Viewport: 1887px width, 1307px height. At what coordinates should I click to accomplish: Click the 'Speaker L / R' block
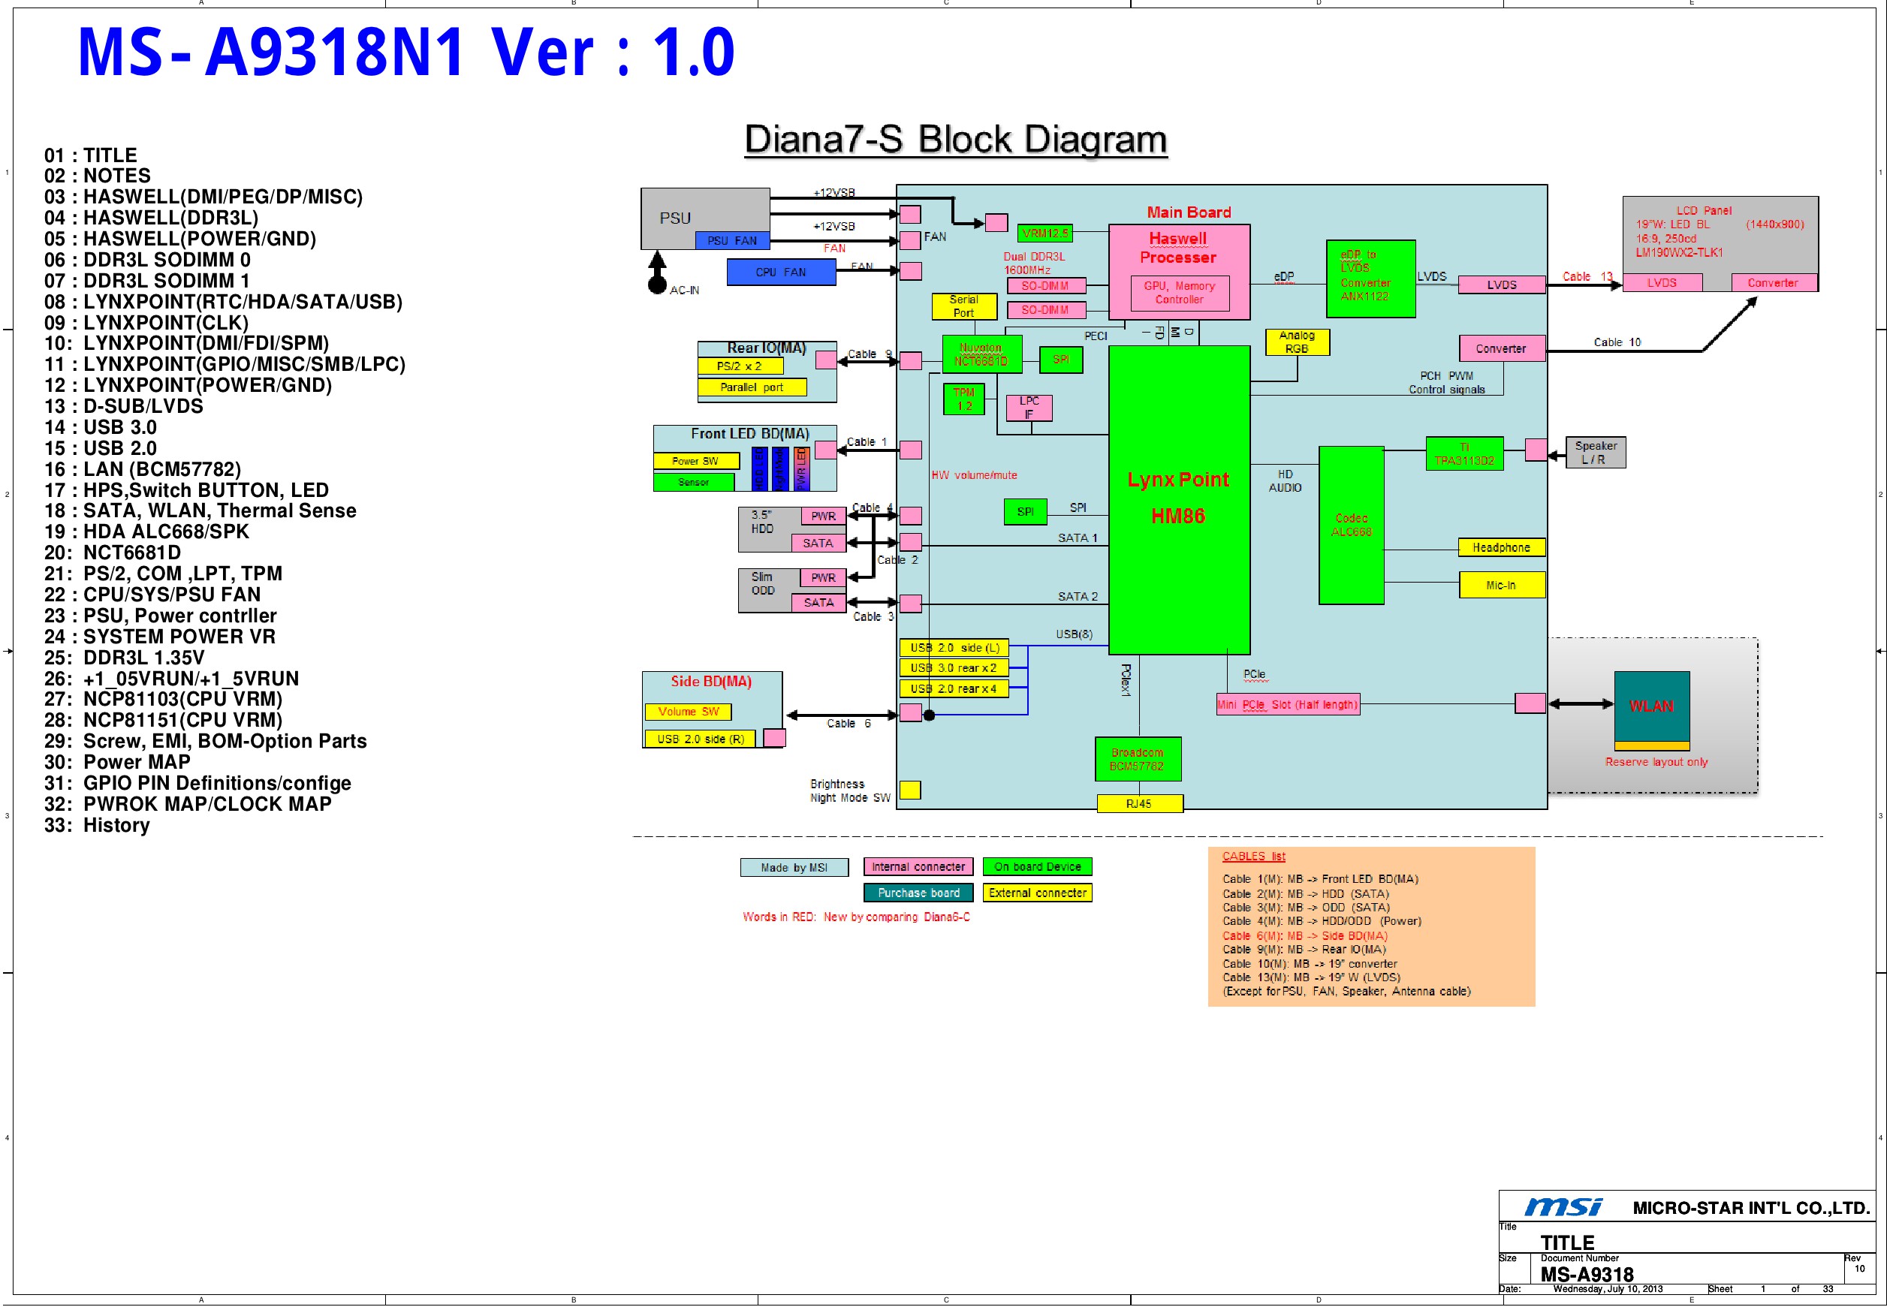pos(1596,453)
